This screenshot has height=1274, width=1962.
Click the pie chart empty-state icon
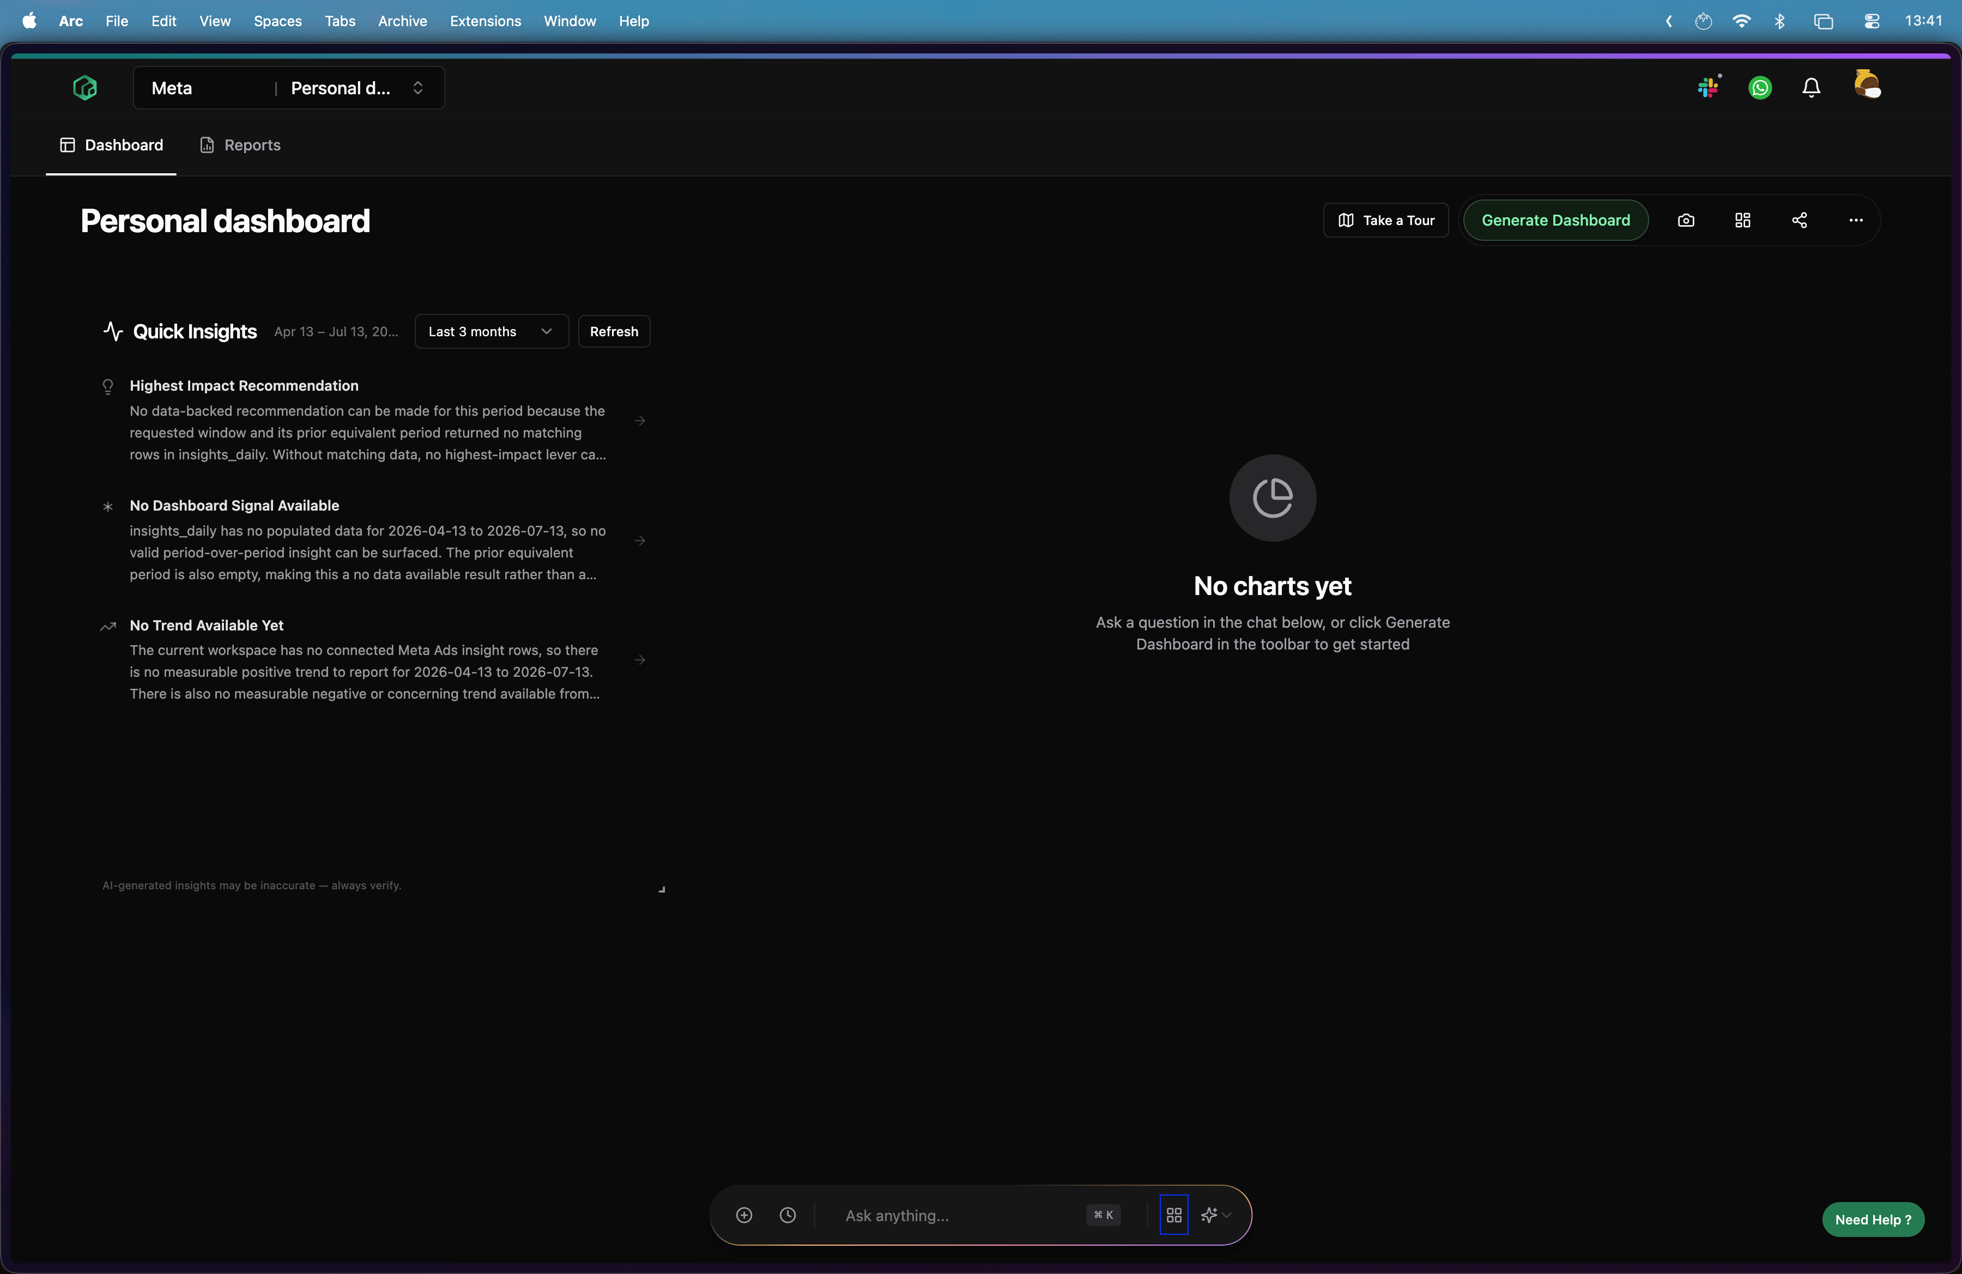point(1273,498)
